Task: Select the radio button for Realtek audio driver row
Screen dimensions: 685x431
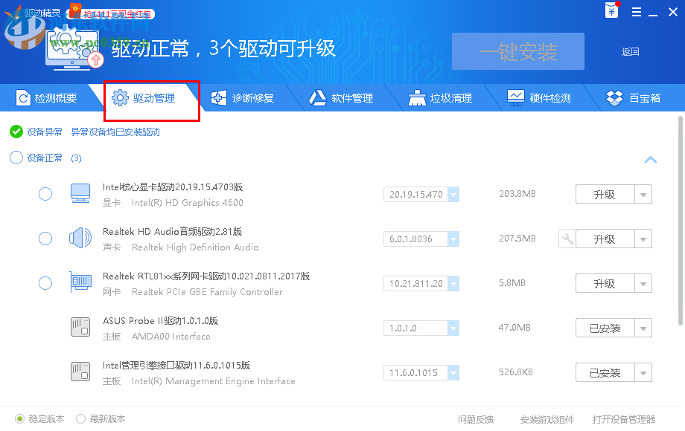Action: (x=45, y=238)
